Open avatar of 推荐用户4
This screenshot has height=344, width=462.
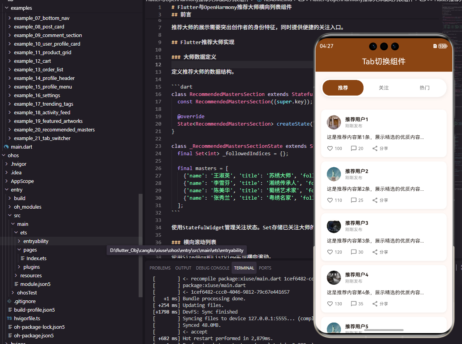(x=334, y=278)
